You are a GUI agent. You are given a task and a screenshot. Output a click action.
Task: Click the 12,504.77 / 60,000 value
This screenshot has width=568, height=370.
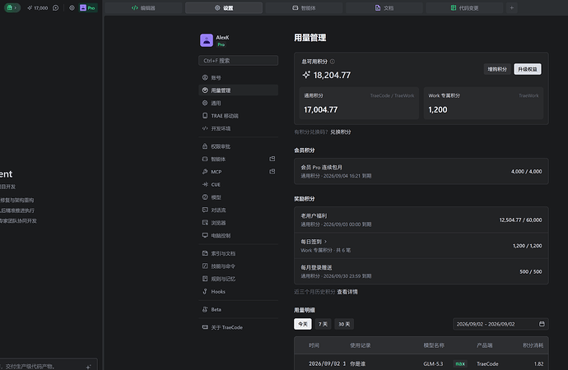pos(520,220)
